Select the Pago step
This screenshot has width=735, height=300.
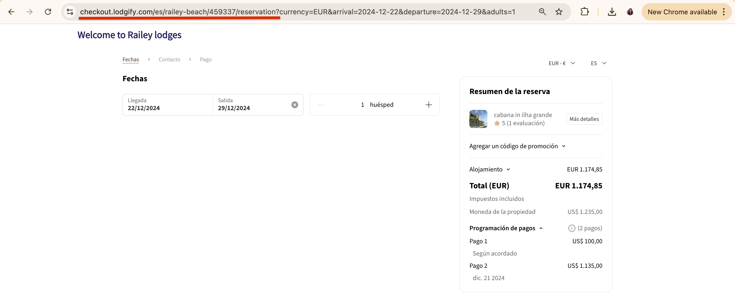pos(205,60)
